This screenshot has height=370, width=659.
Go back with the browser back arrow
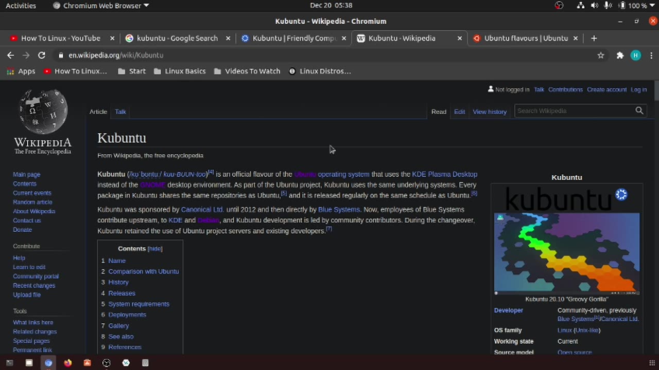click(x=10, y=55)
